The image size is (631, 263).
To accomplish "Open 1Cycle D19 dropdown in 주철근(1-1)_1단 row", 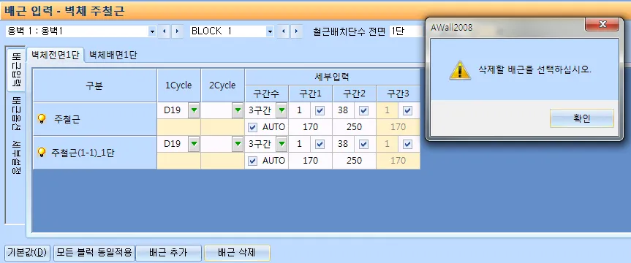I will tap(194, 144).
